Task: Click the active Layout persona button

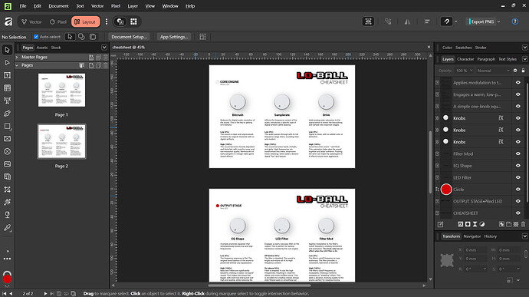Action: 86,21
